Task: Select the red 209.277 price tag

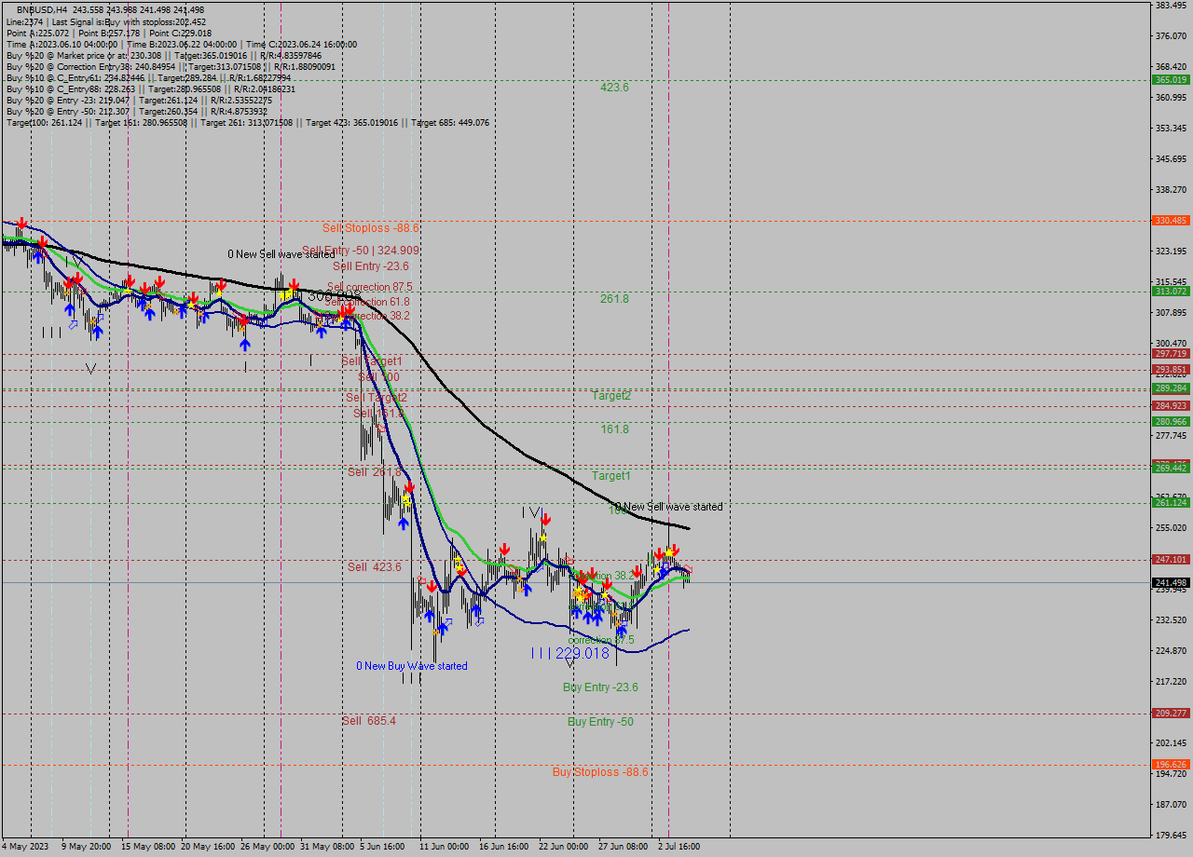Action: (x=1171, y=713)
